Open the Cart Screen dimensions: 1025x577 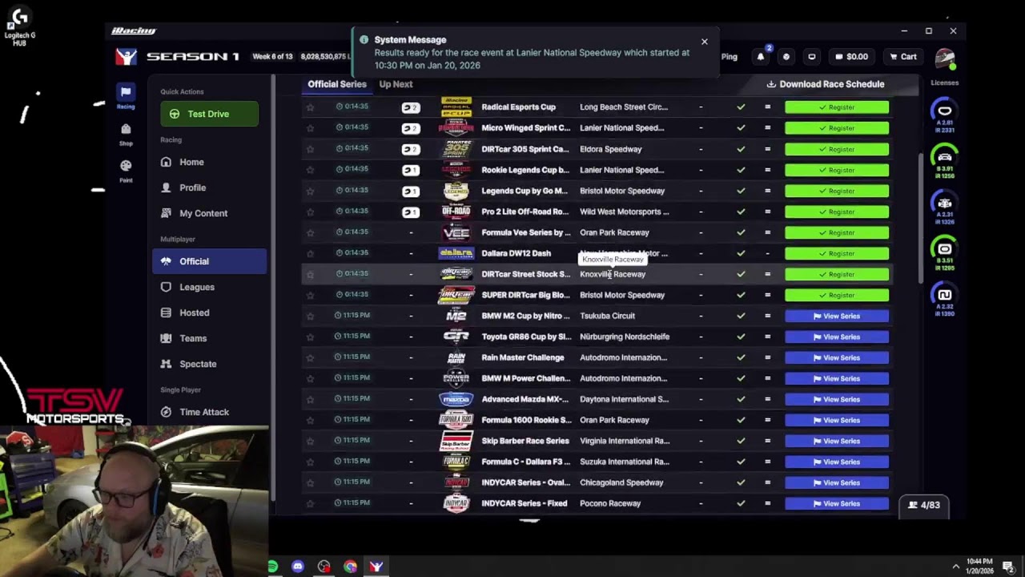point(903,57)
